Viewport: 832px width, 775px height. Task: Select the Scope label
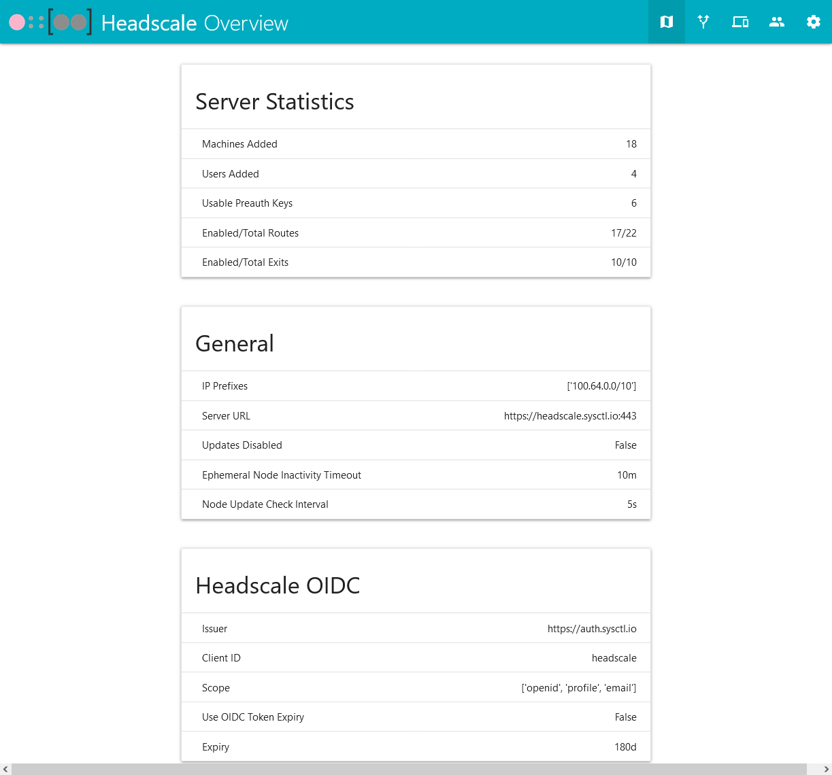tap(216, 688)
